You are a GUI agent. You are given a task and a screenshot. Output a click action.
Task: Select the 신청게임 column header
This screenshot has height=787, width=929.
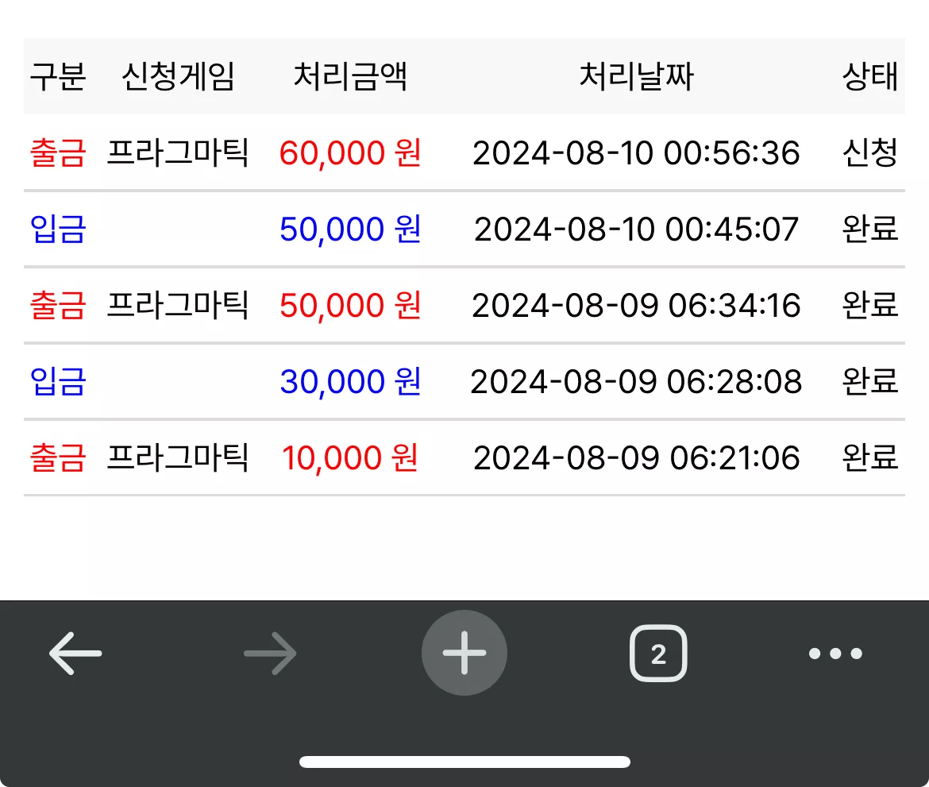[x=178, y=76]
